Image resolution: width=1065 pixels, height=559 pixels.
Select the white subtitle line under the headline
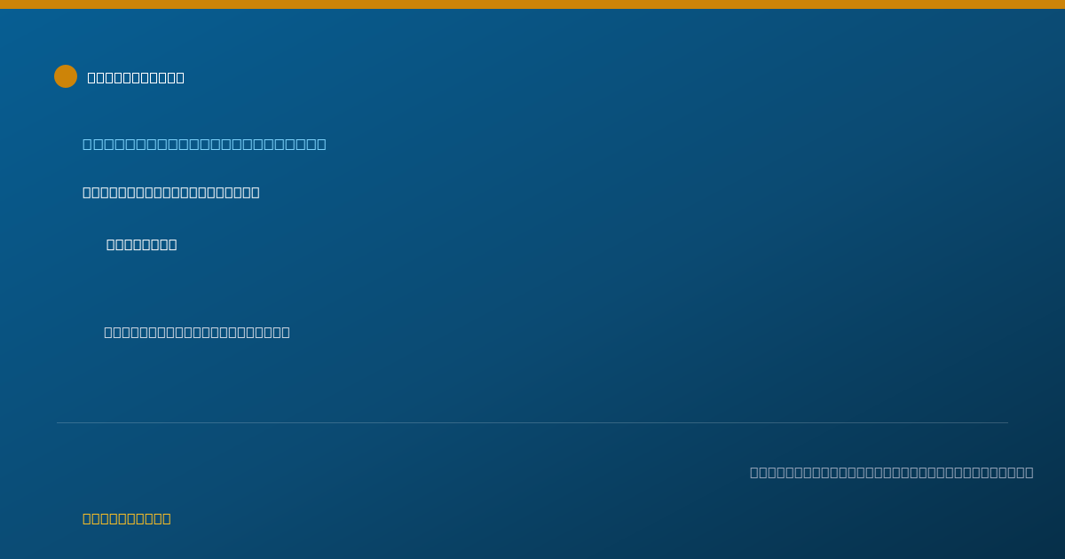point(171,193)
